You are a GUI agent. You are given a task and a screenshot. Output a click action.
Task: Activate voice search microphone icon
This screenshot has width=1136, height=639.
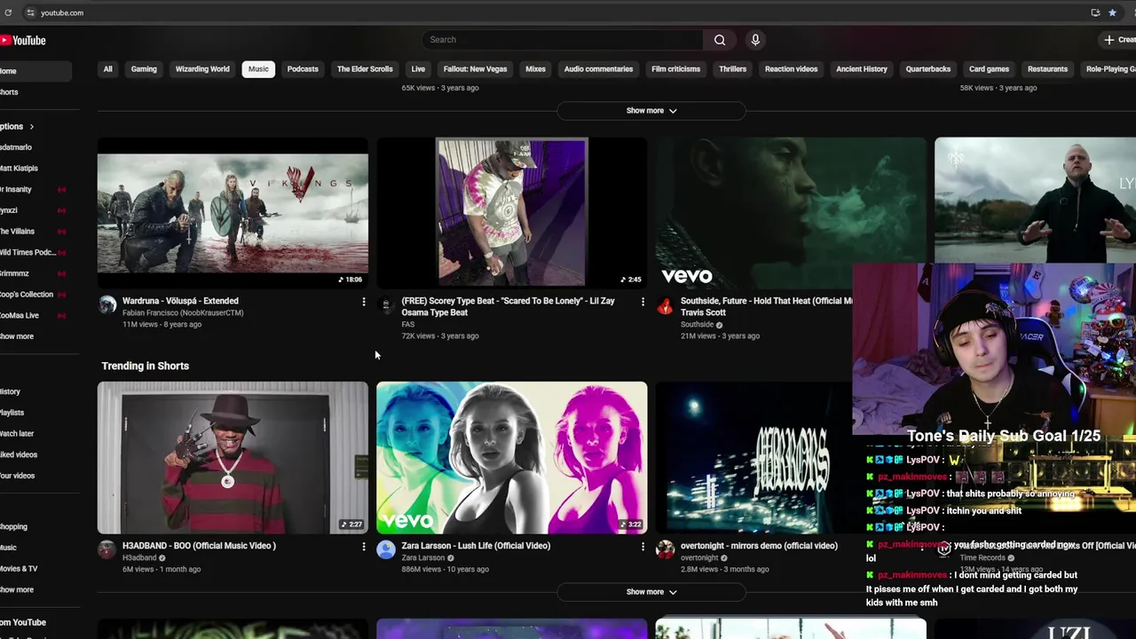pyautogui.click(x=755, y=40)
